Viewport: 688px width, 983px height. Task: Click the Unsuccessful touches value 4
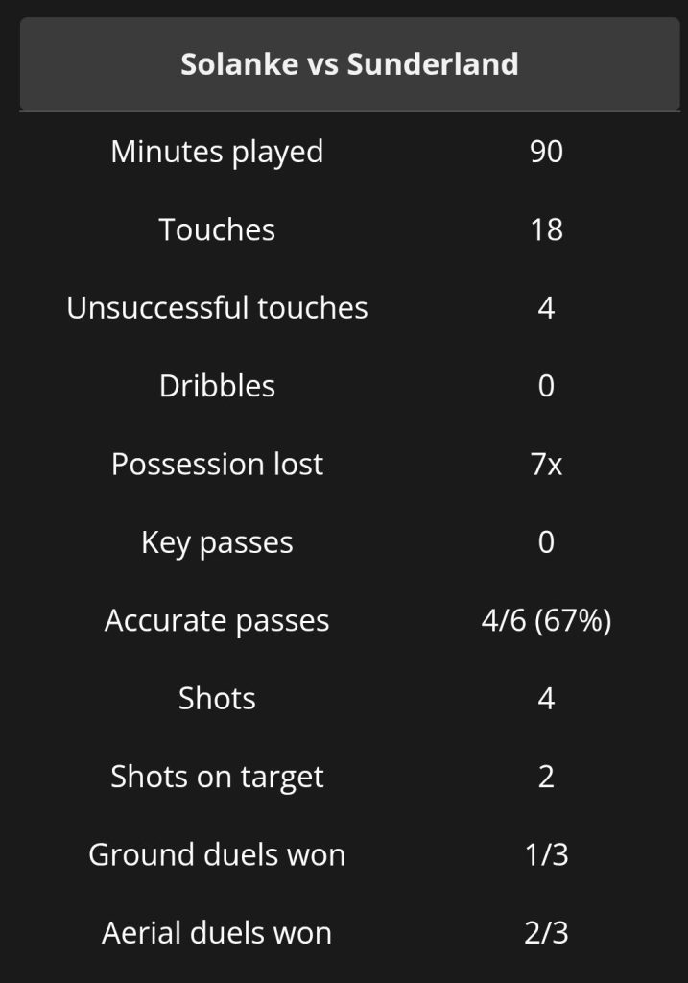(x=546, y=308)
